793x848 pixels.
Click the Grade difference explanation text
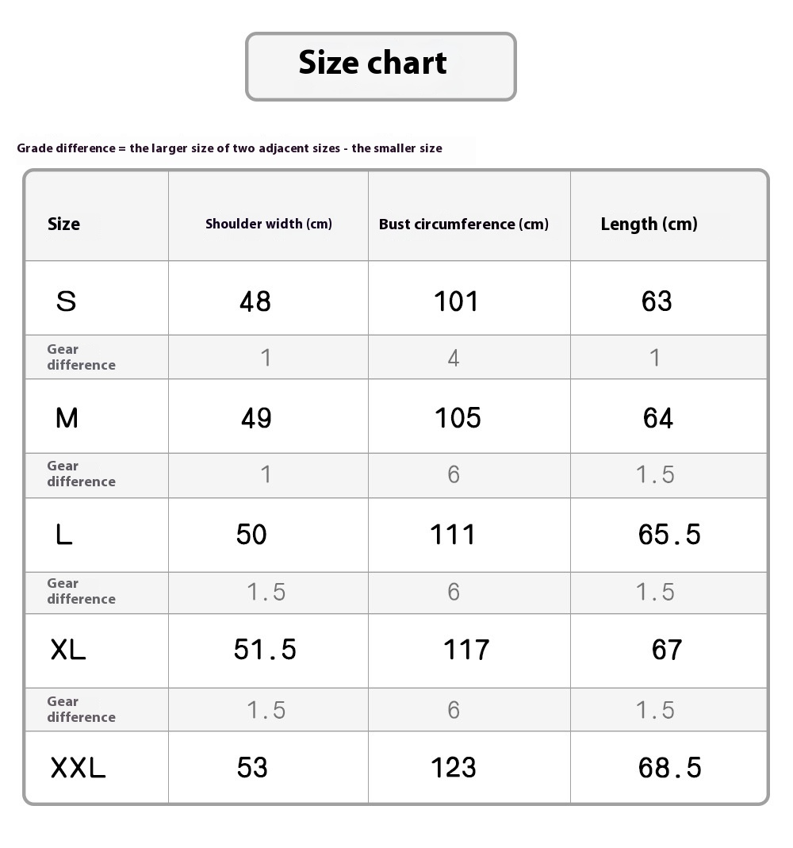(230, 148)
